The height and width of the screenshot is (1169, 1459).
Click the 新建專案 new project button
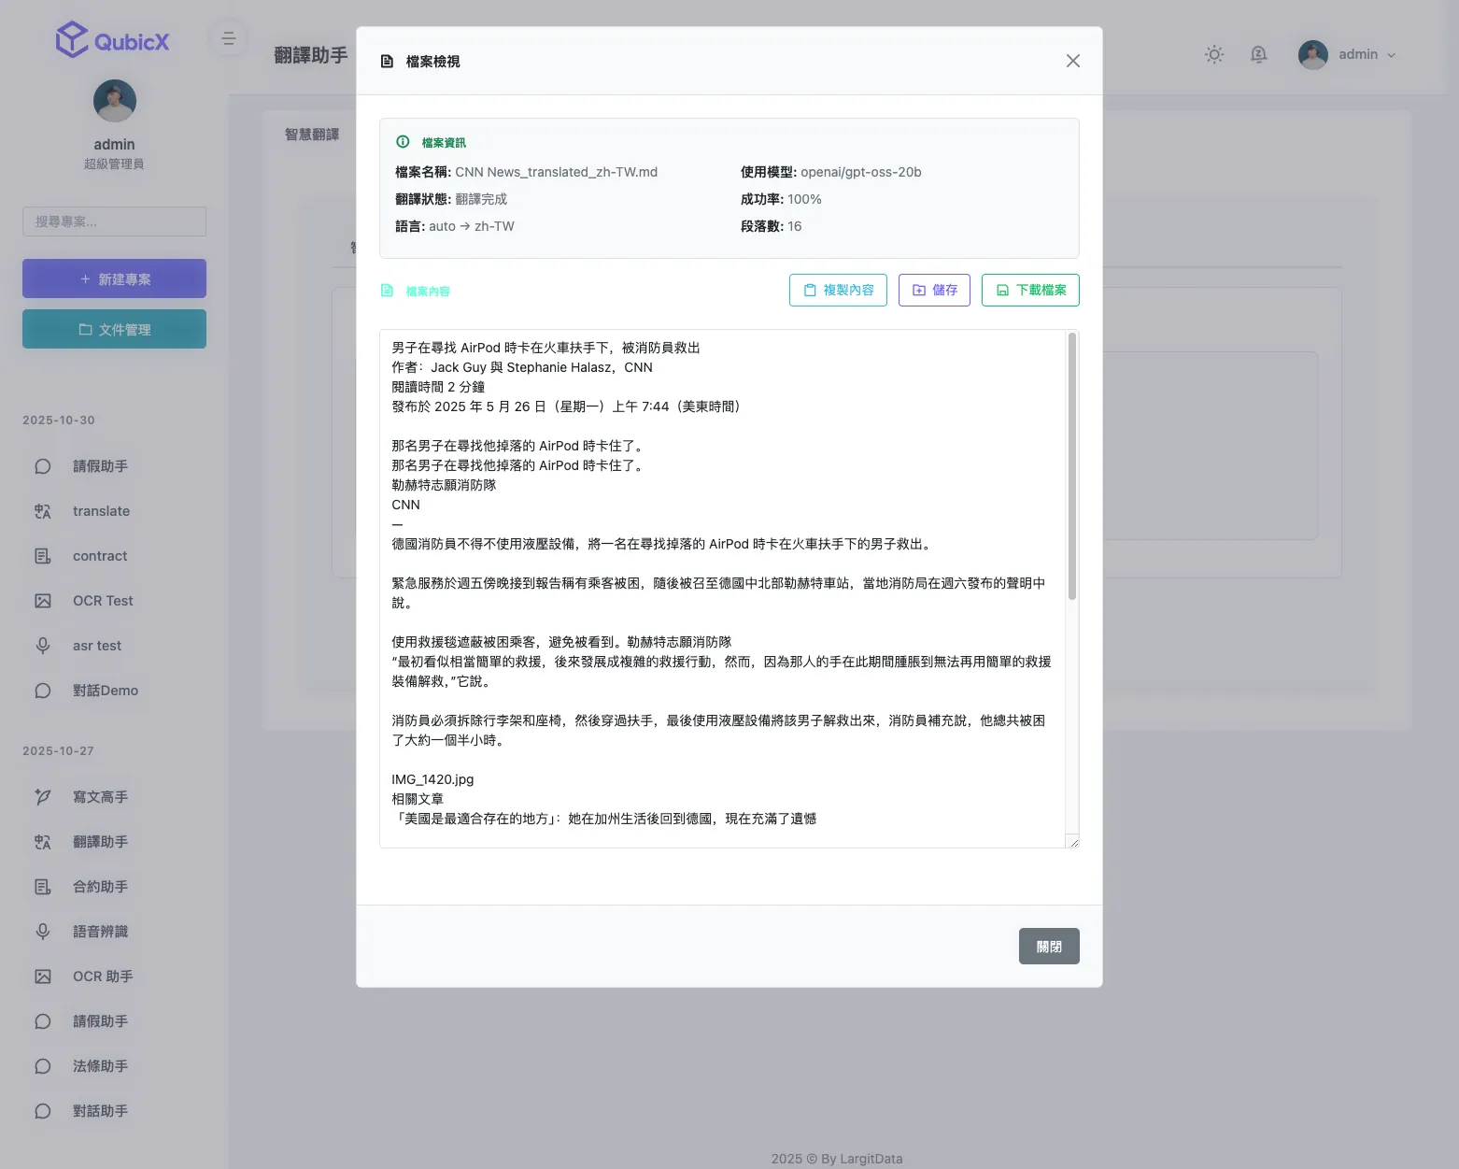[x=114, y=278]
